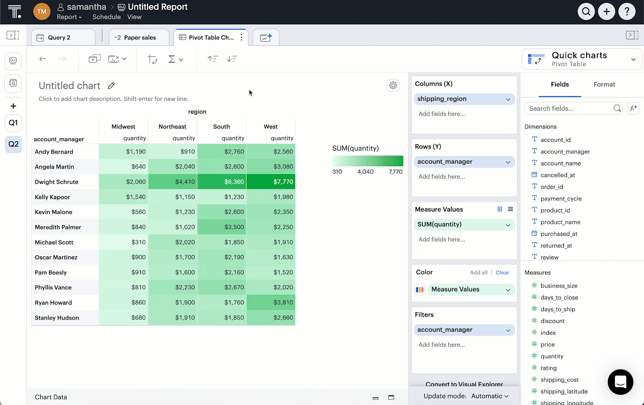Sort descending using toolbar icon

pyautogui.click(x=232, y=59)
